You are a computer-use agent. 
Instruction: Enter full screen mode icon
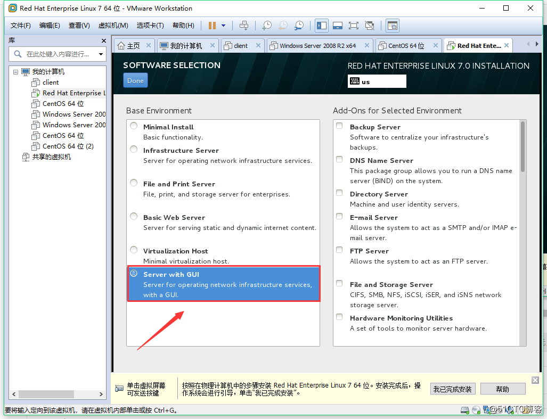pyautogui.click(x=353, y=26)
